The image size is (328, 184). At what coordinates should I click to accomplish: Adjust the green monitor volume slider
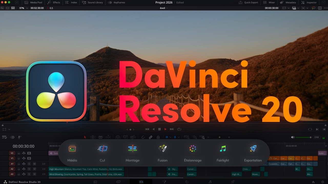pos(304,137)
